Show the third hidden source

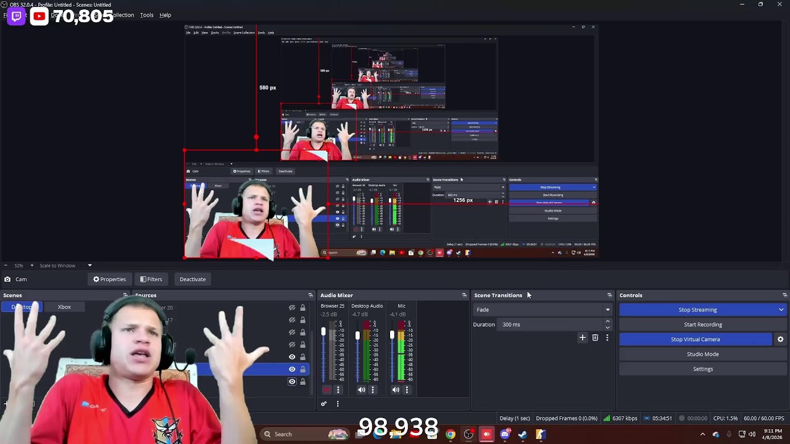coord(292,332)
